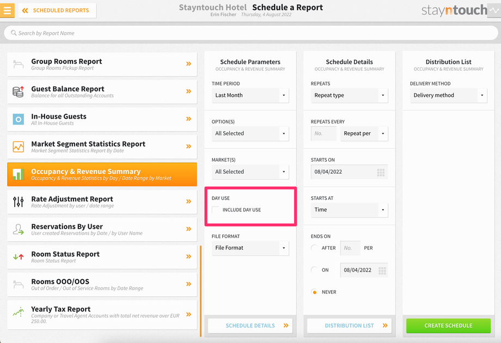Image resolution: width=501 pixels, height=343 pixels.
Task: Select the Rate Adjustment Report
Action: coord(102,202)
